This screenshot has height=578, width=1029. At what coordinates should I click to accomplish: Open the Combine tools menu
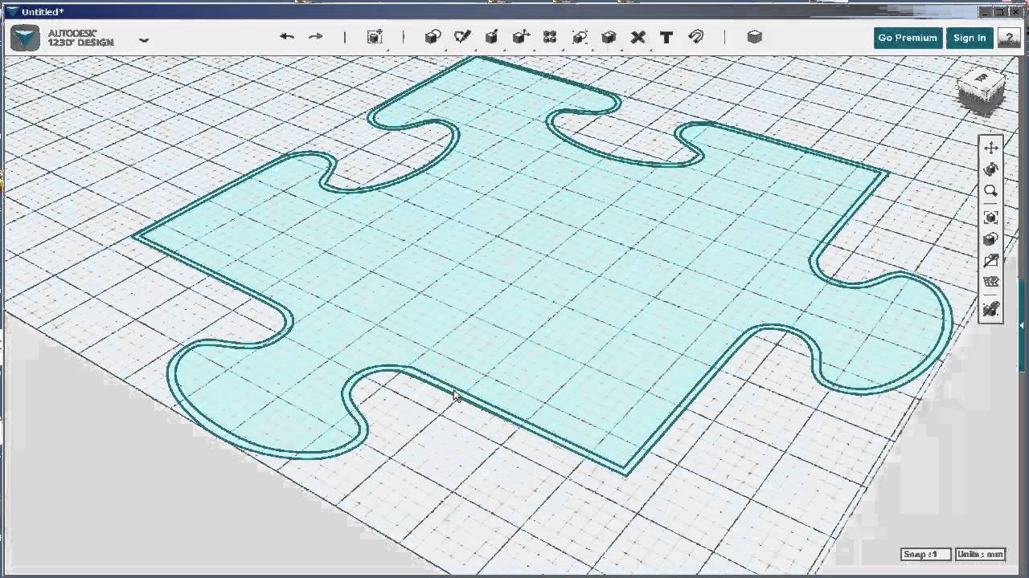pyautogui.click(x=609, y=37)
